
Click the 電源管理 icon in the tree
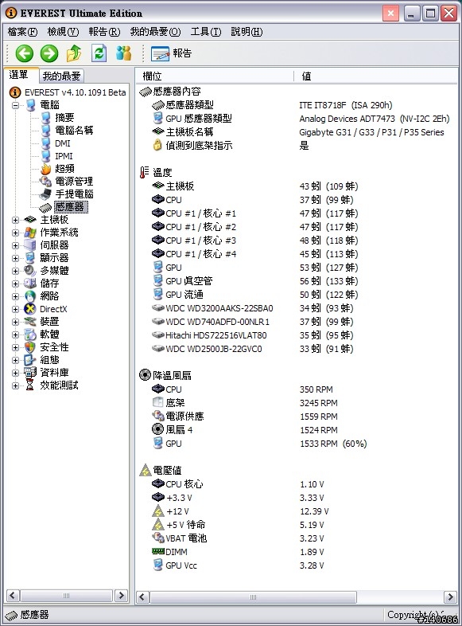[x=46, y=182]
